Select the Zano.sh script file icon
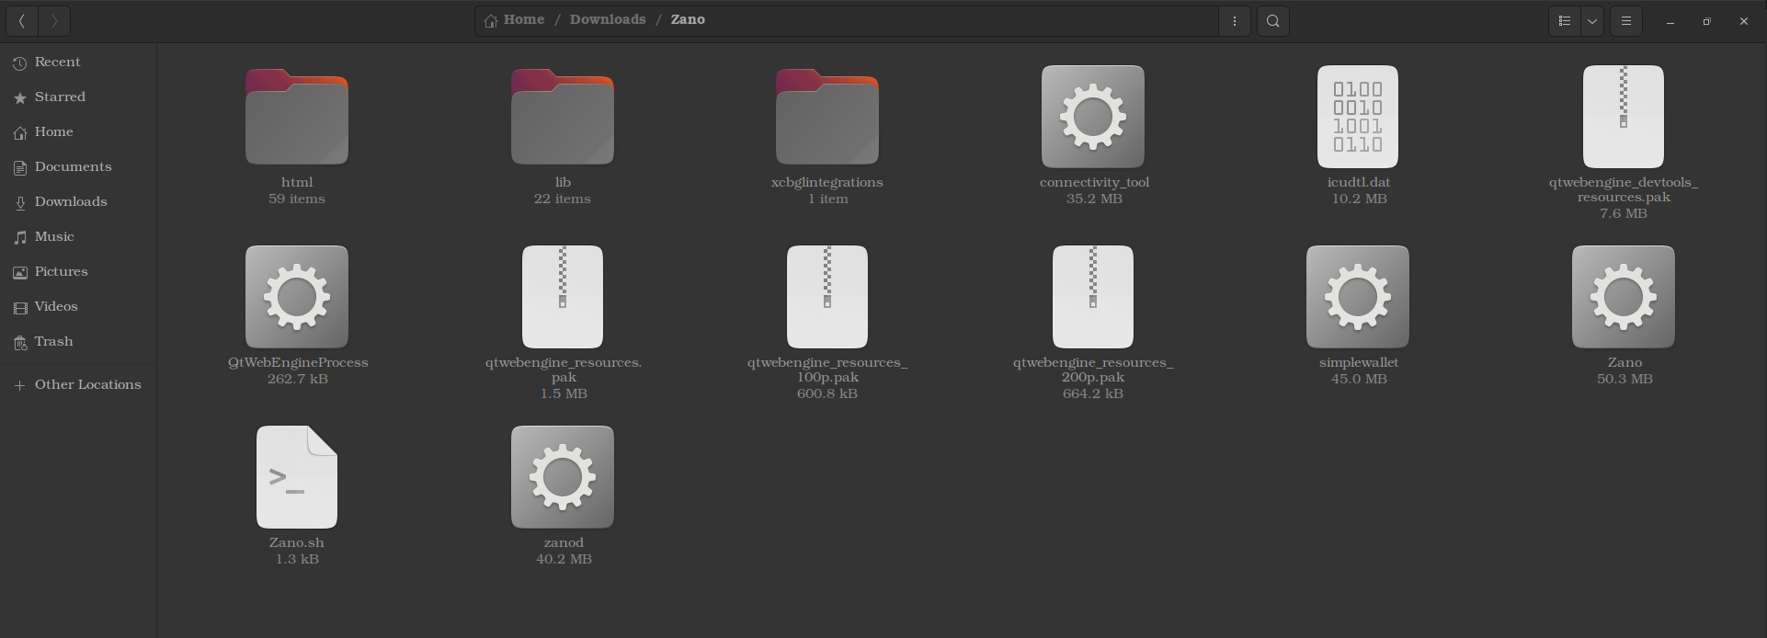Screen dimensions: 1767x638 [296, 477]
